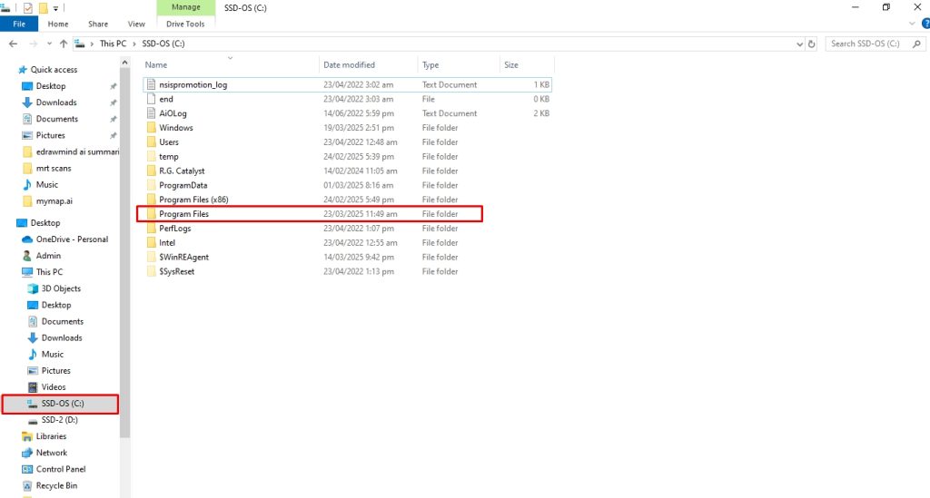Open the mrt scans folder shortcut
Viewport: 930px width, 498px height.
coord(54,168)
